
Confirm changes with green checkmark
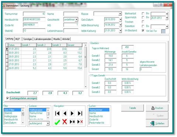57,122
